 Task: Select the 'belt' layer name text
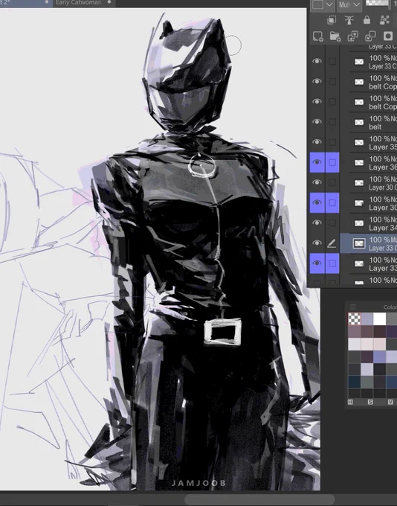(x=375, y=126)
